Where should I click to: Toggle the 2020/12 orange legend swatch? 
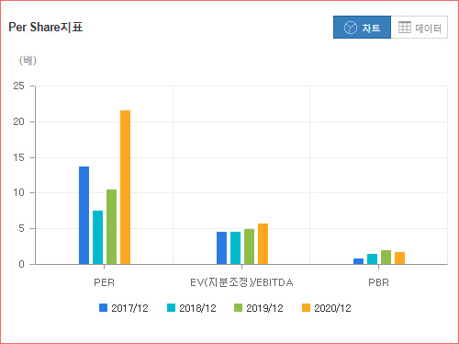306,307
